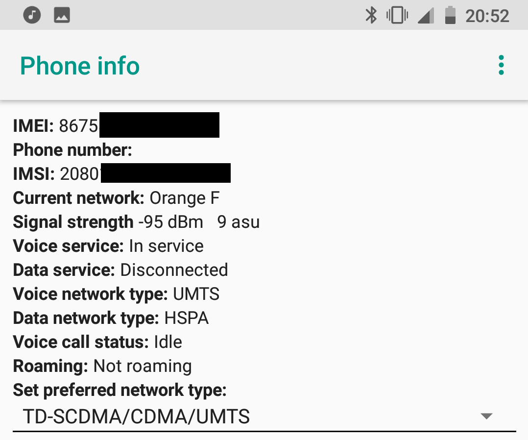Expand the preferred network type dropdown arrow
Viewport: 528px width, 440px height.
click(x=486, y=416)
